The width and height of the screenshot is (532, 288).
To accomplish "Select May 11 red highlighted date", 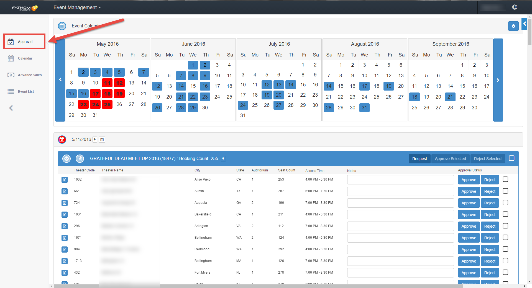I will pyautogui.click(x=107, y=83).
